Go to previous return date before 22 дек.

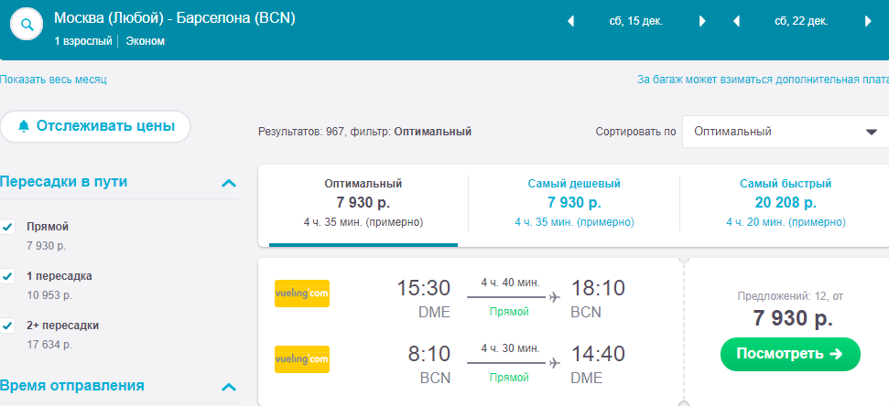(x=736, y=22)
